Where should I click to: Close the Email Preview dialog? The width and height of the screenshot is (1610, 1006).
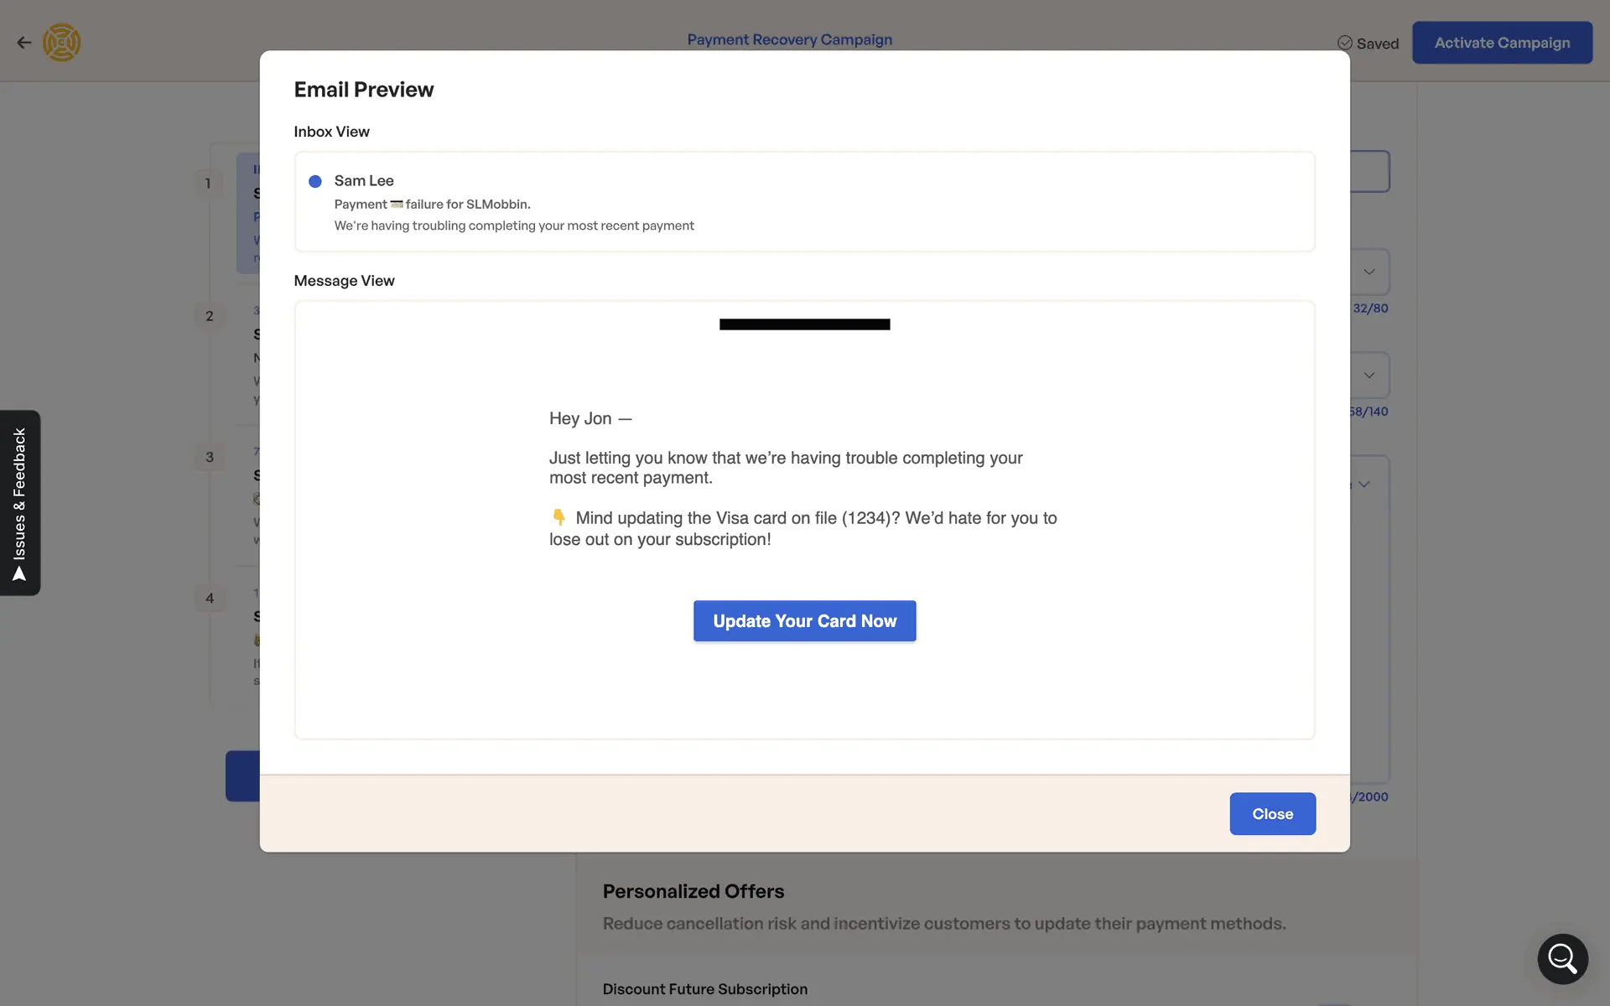1272,813
